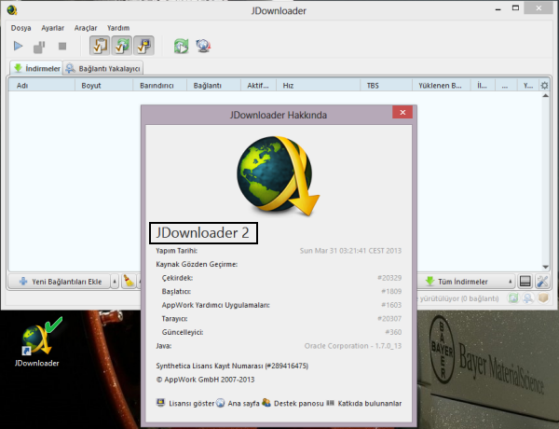This screenshot has height=429, width=559.
Task: Click the reconnect globe icon in toolbar
Action: click(203, 46)
